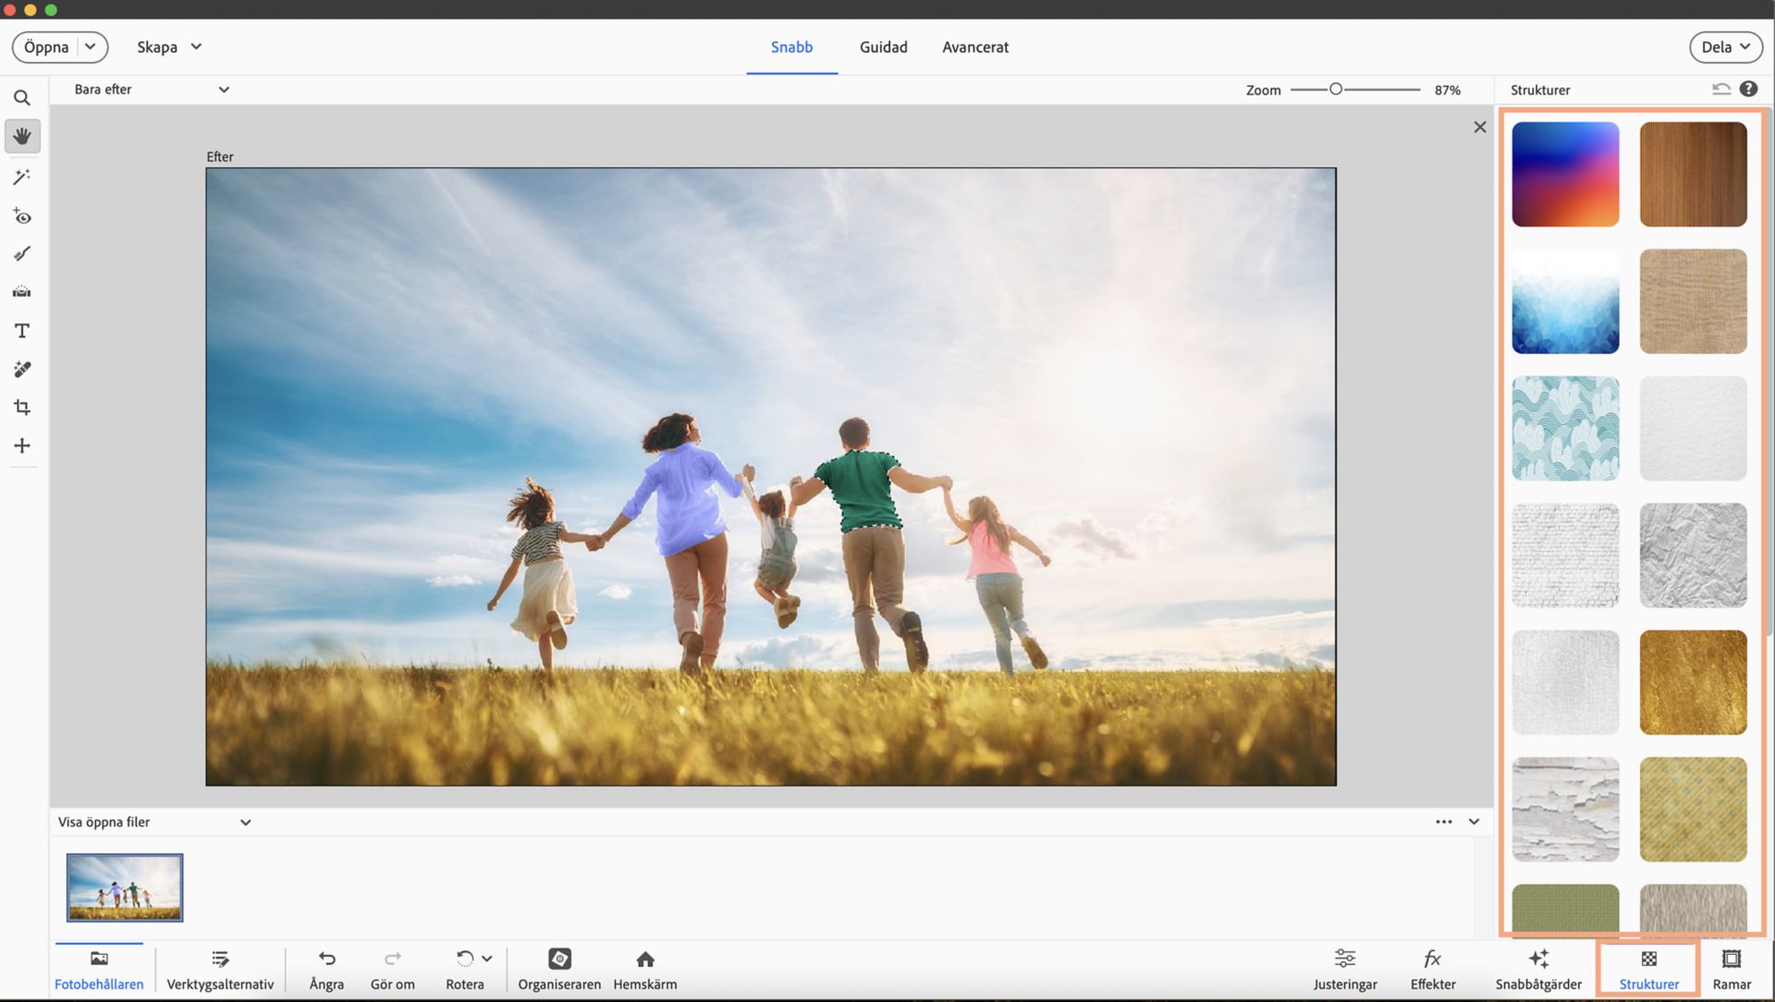This screenshot has width=1775, height=1002.
Task: Select the Straighten tool
Action: click(22, 292)
